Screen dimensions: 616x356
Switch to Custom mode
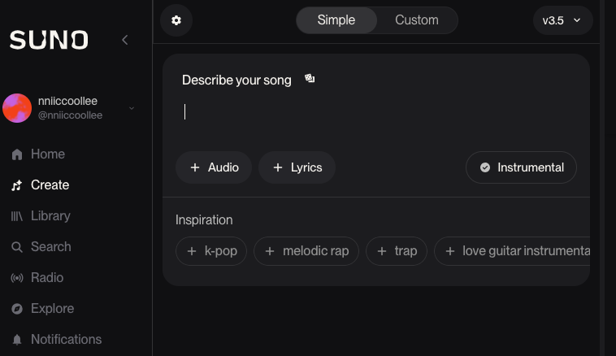click(x=416, y=20)
